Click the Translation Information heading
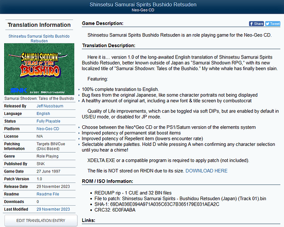Viewport: 284px width, 227px height. coord(39,25)
